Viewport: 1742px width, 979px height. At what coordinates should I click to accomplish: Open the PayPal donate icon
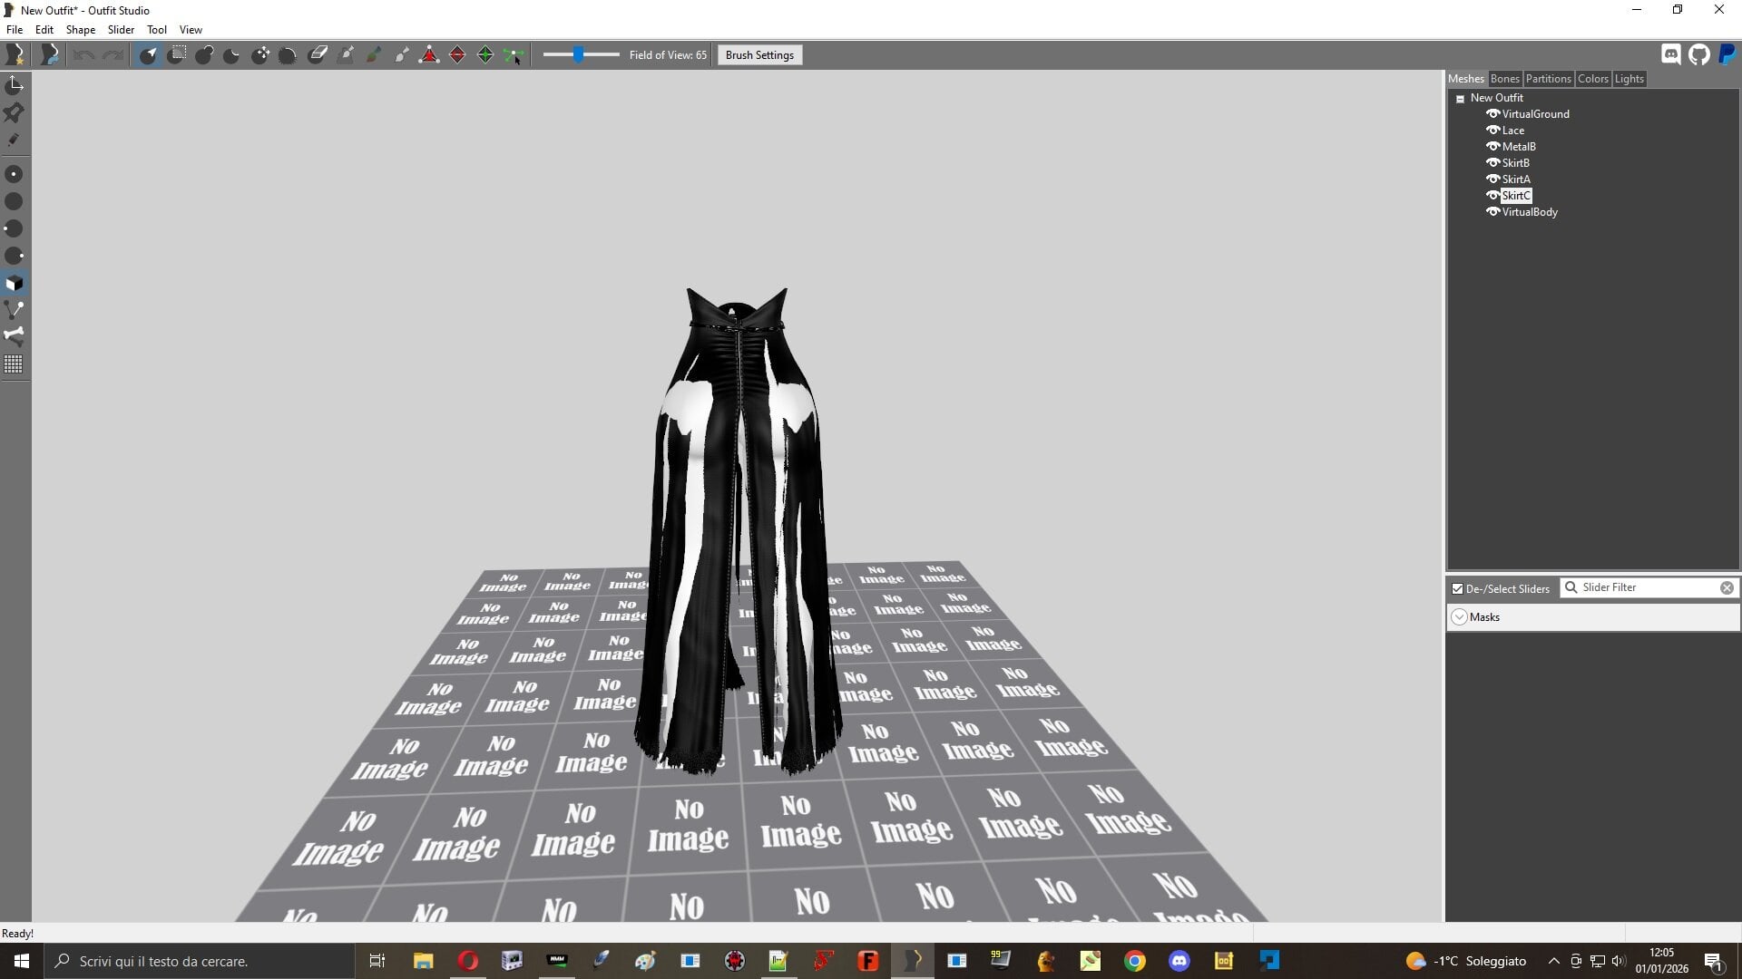pyautogui.click(x=1727, y=54)
